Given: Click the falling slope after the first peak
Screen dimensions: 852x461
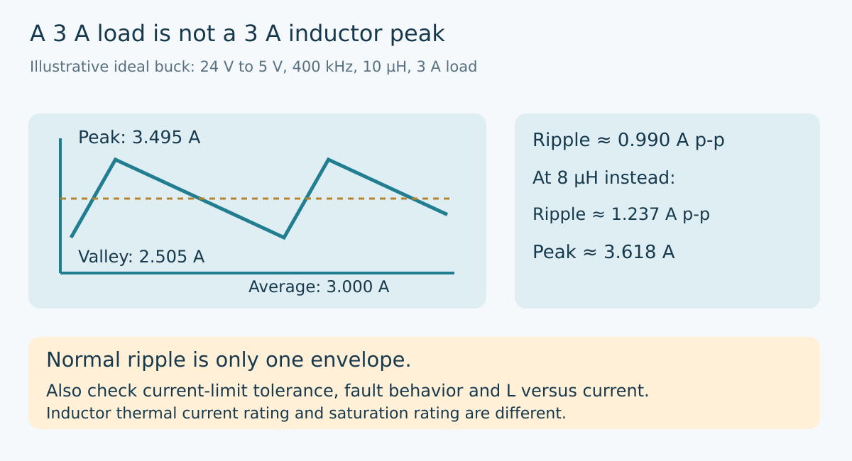Looking at the screenshot, I should (x=200, y=199).
